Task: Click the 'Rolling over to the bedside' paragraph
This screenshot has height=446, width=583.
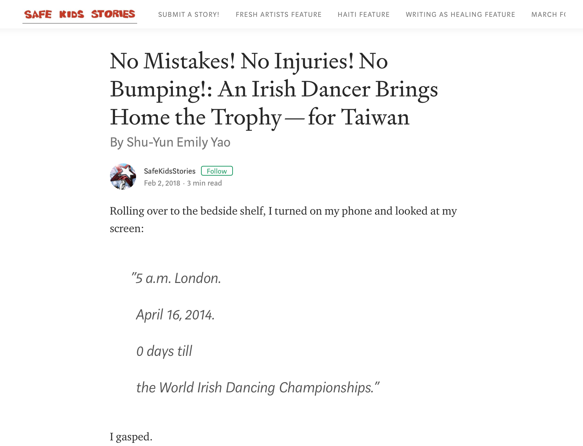Action: (x=283, y=219)
